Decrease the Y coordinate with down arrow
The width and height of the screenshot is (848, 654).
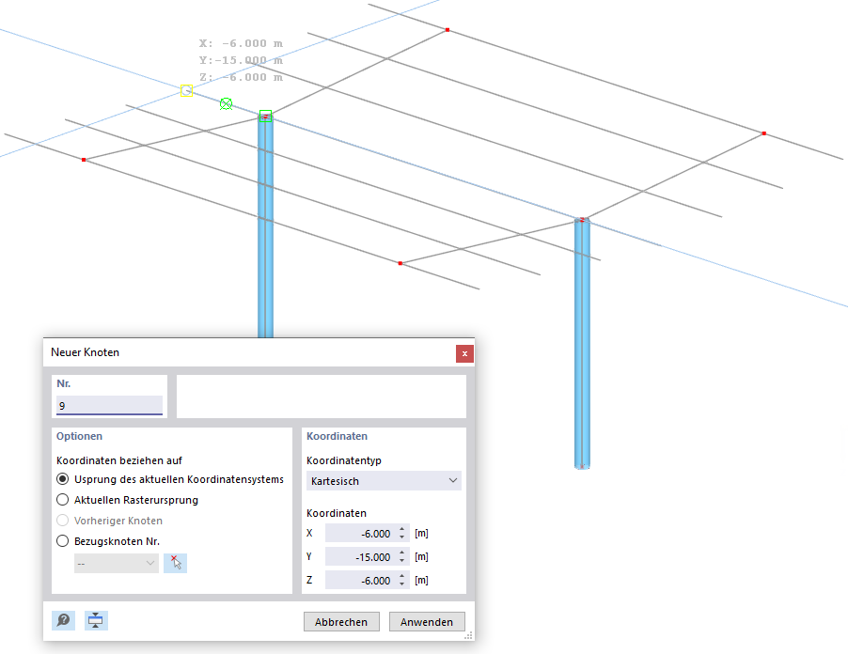401,560
